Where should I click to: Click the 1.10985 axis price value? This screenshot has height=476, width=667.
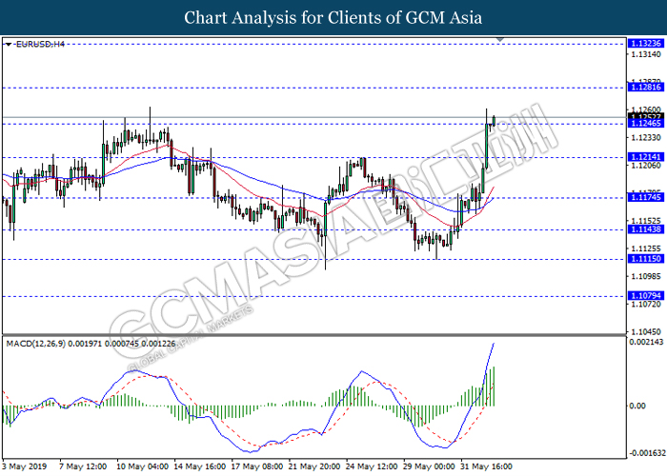coord(646,276)
